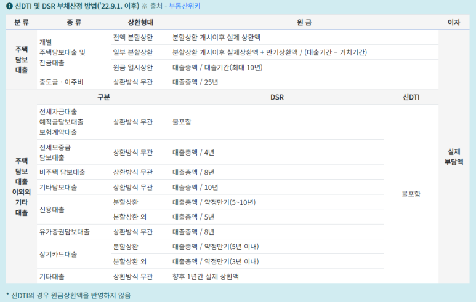
Task: Select the DSR sub-header
Action: tap(277, 97)
